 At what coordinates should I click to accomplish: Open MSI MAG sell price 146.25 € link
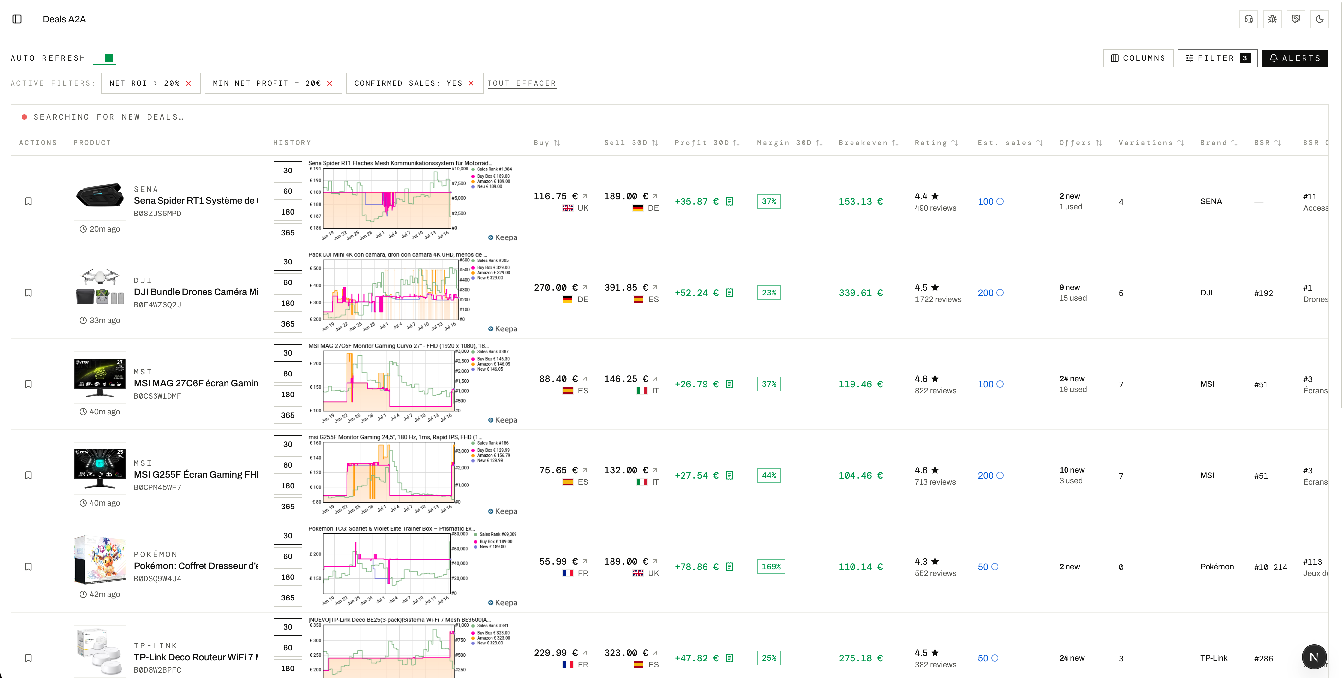click(655, 379)
